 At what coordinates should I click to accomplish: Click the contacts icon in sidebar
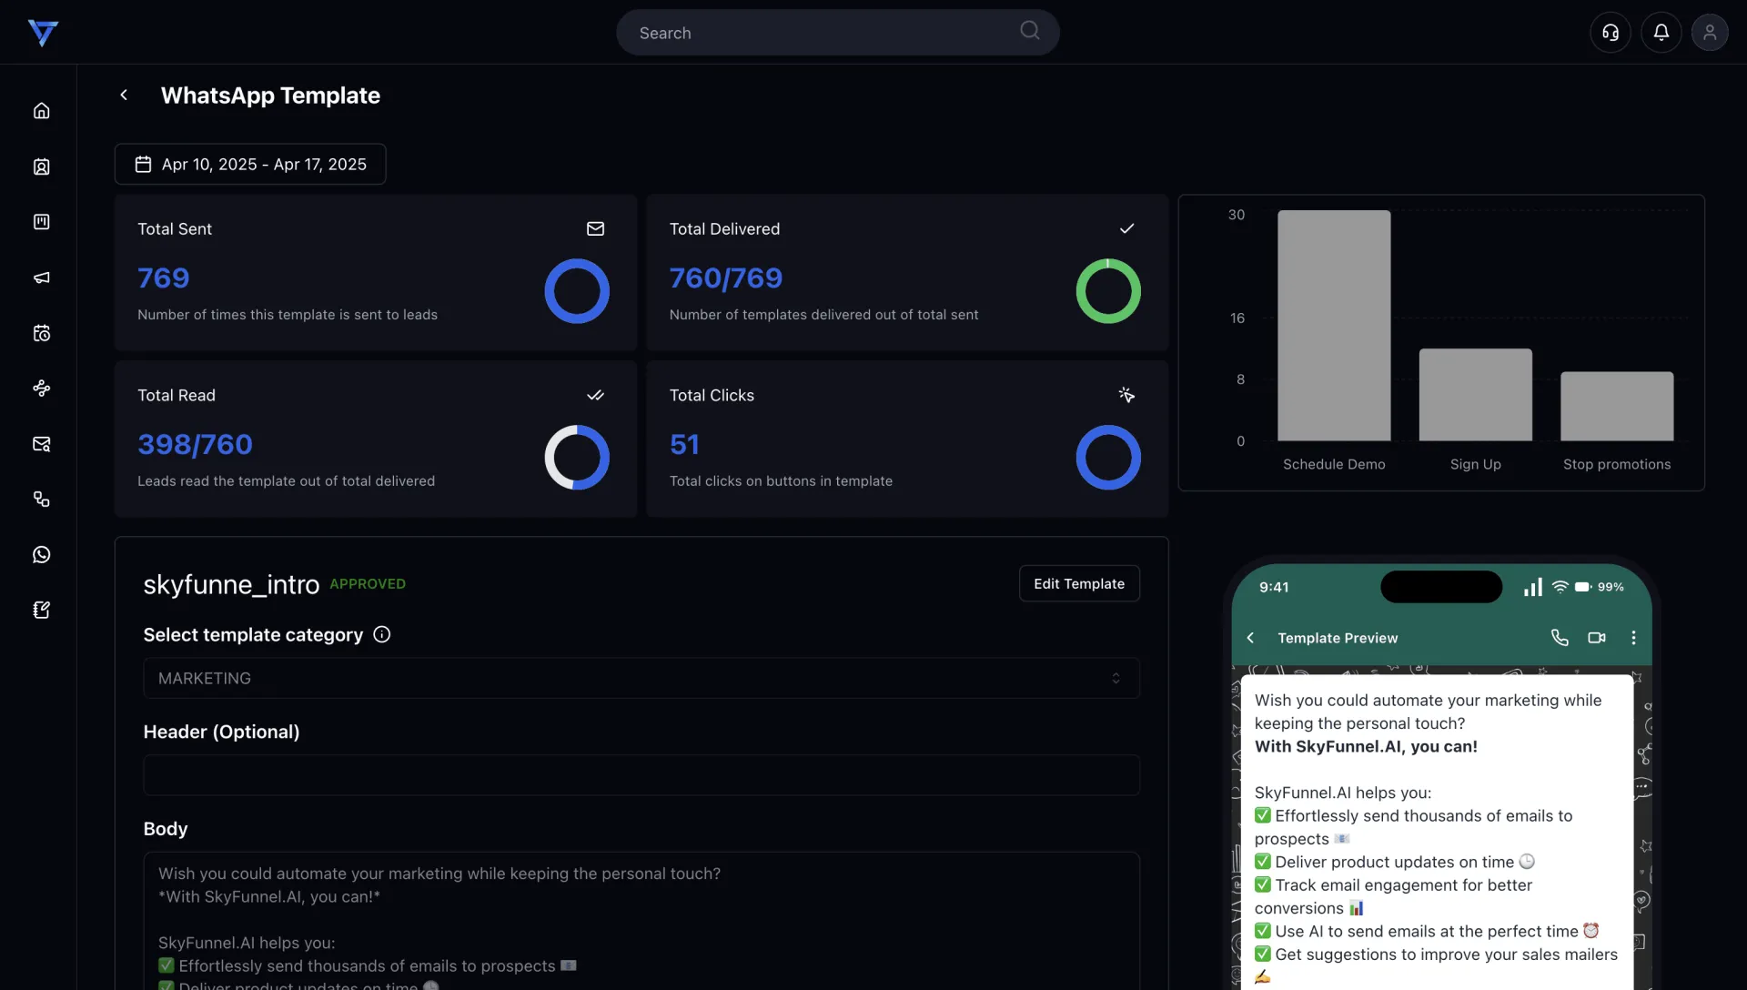tap(42, 167)
